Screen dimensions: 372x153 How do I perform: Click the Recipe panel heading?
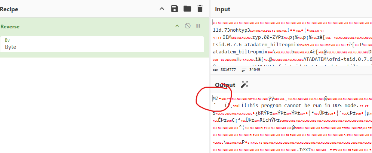point(9,9)
